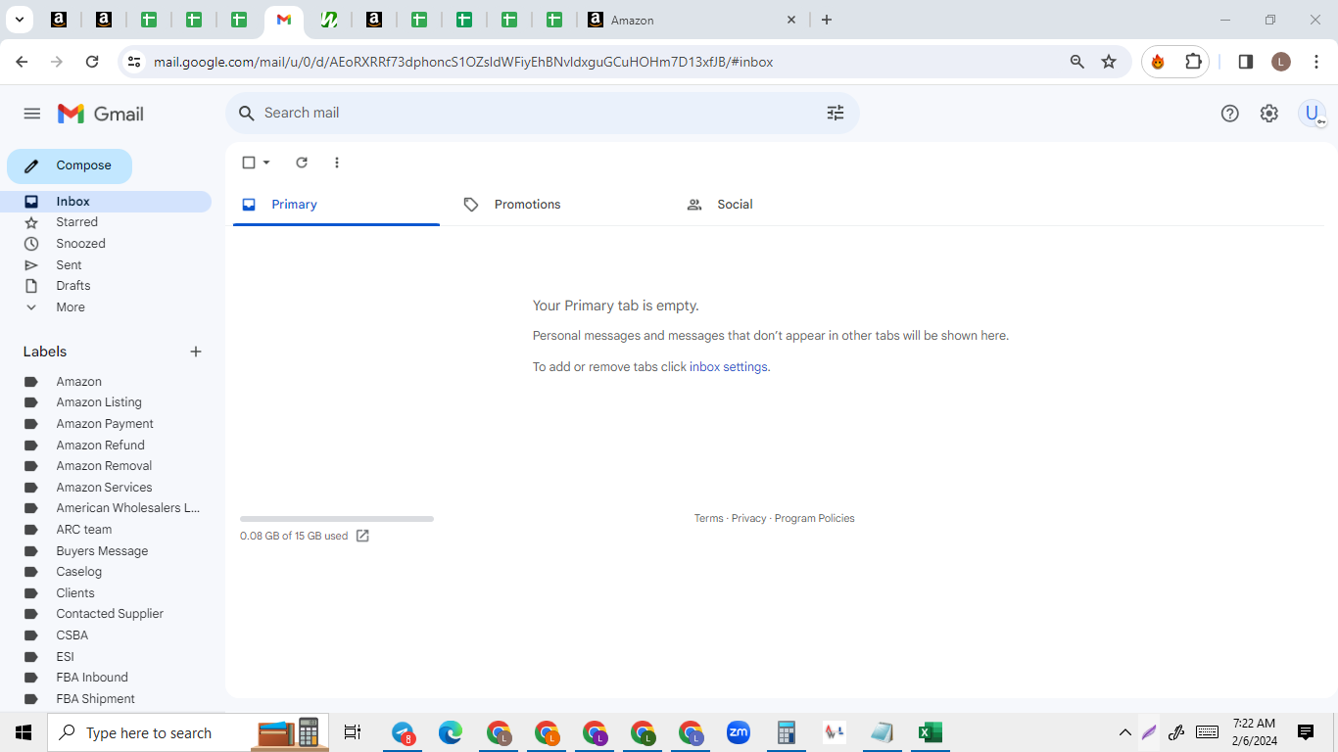
Task: Open Excel from the taskbar
Action: click(930, 732)
